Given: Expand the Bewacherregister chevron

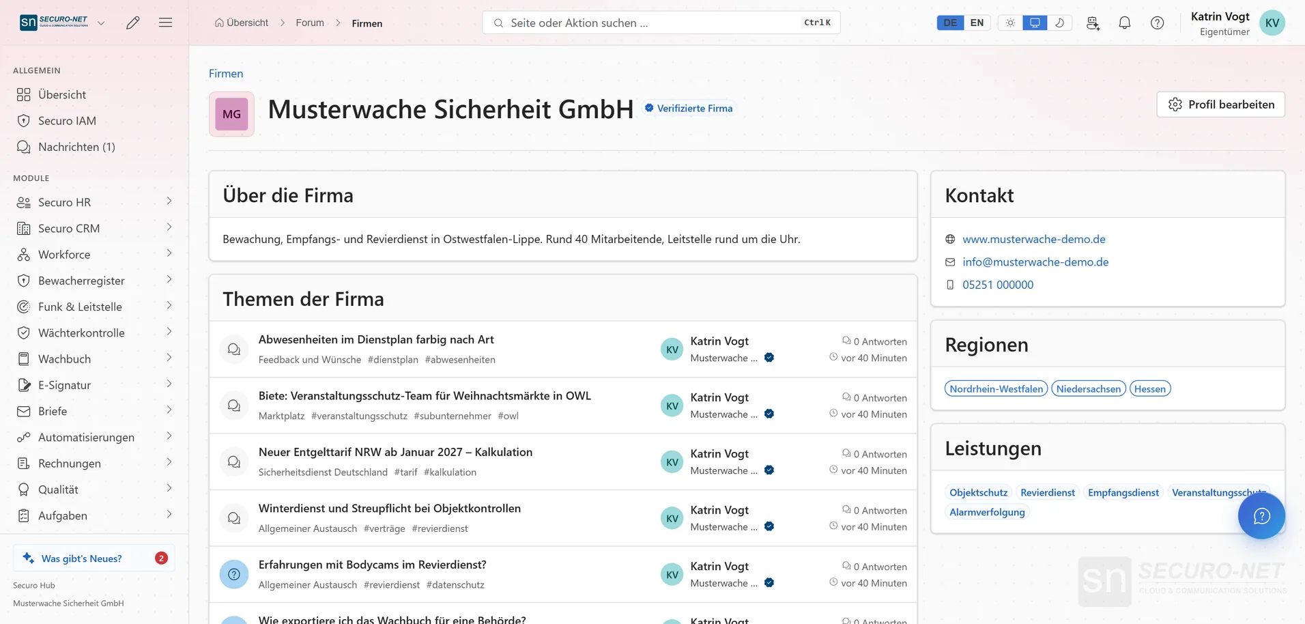Looking at the screenshot, I should (x=169, y=280).
